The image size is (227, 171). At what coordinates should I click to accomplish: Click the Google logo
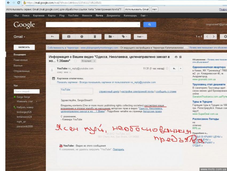(x=24, y=25)
